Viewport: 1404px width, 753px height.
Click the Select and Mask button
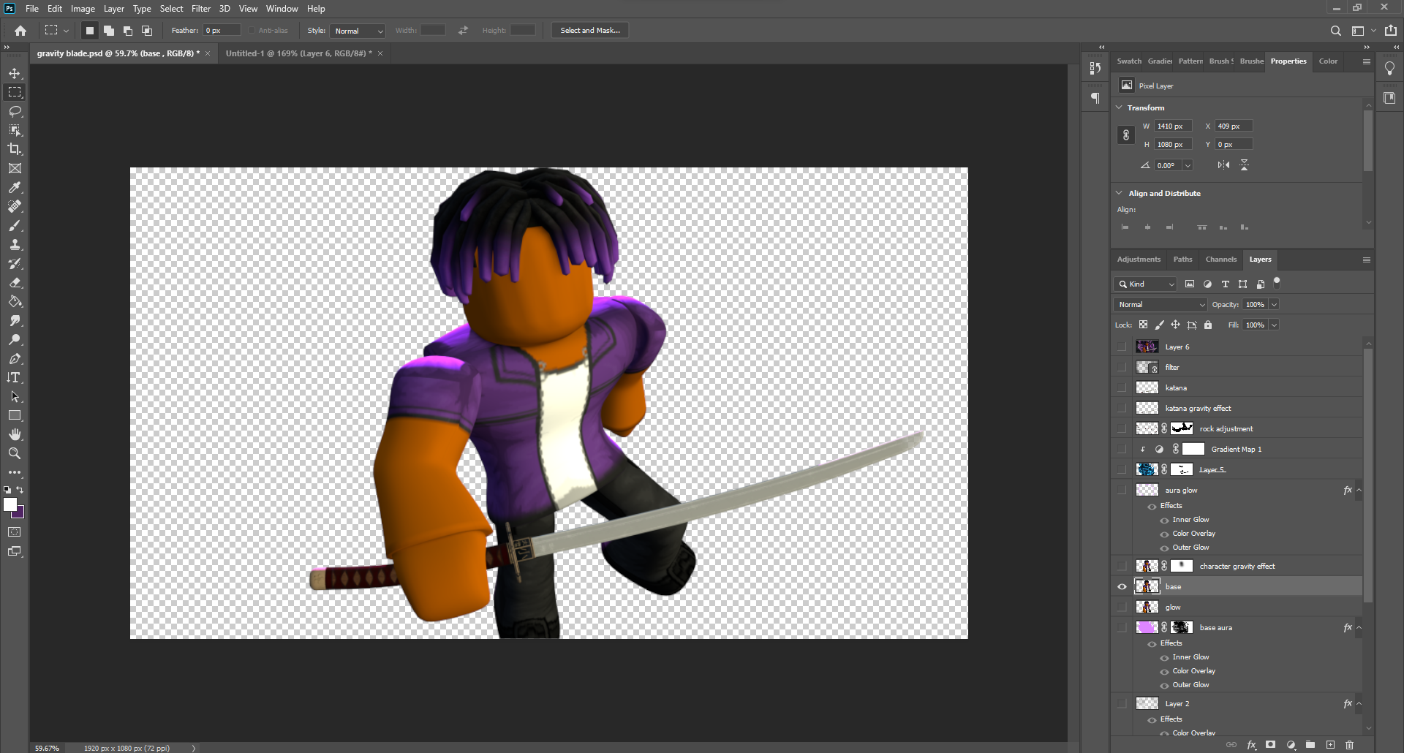click(589, 30)
